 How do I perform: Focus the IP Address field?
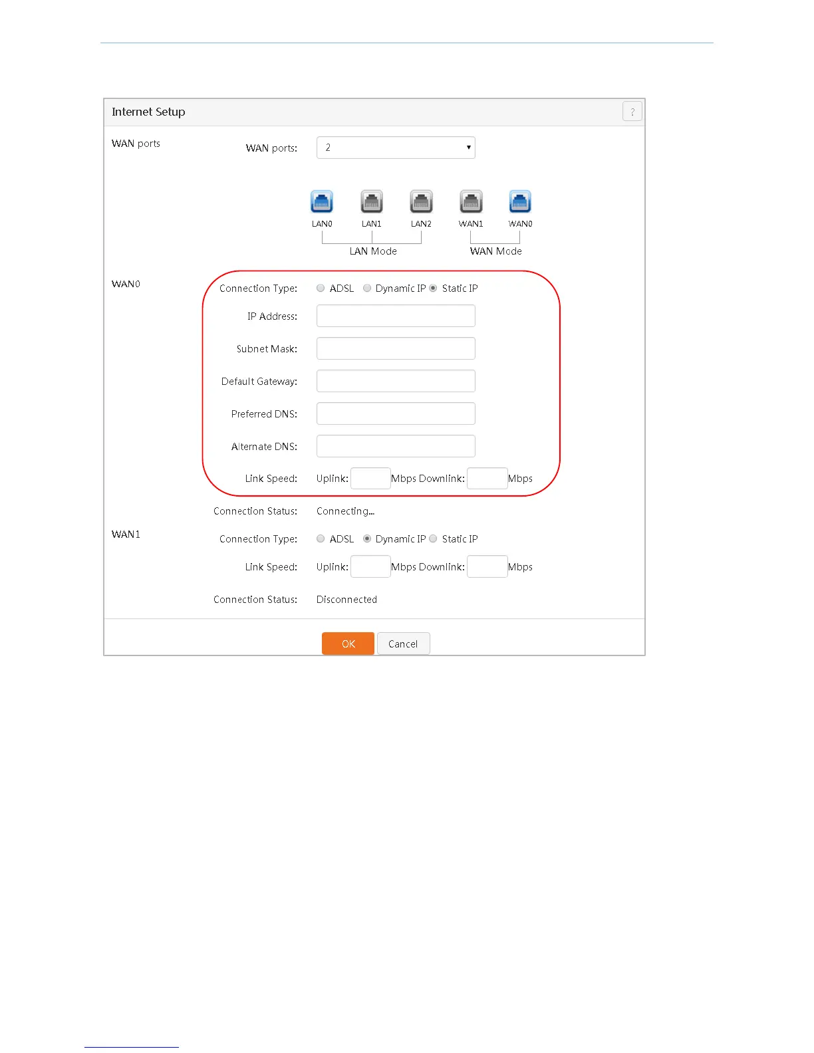click(396, 316)
